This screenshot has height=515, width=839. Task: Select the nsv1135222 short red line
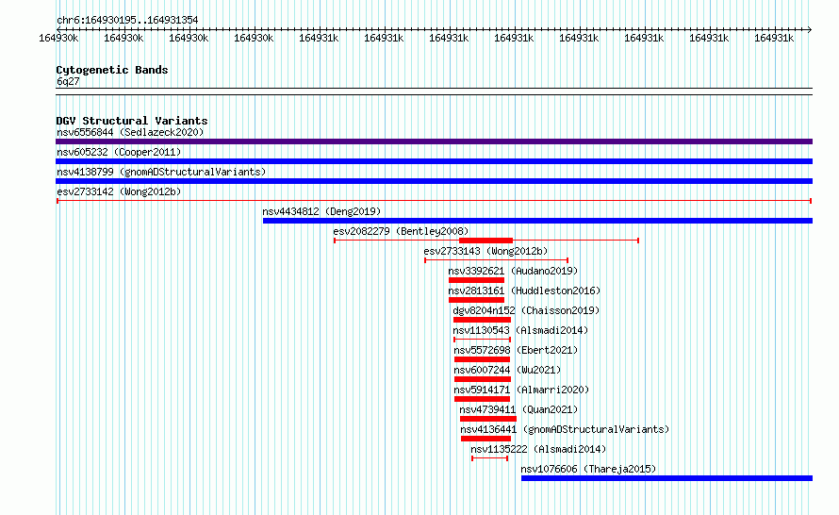point(489,458)
